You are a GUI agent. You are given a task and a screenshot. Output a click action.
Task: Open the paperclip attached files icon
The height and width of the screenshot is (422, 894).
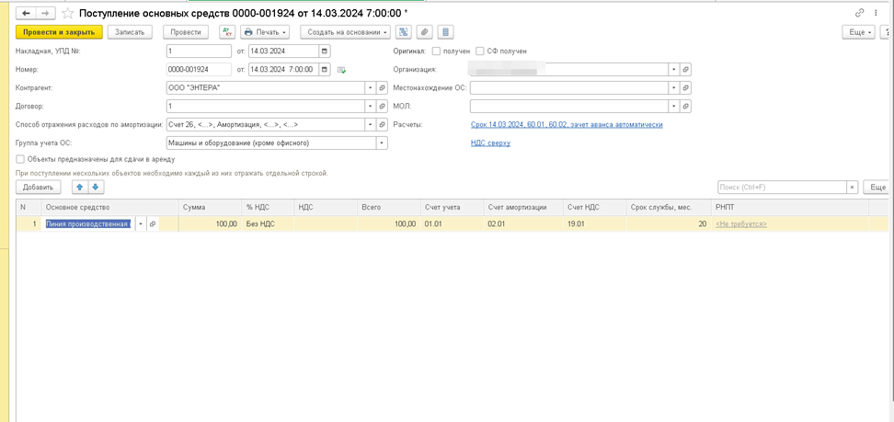424,32
